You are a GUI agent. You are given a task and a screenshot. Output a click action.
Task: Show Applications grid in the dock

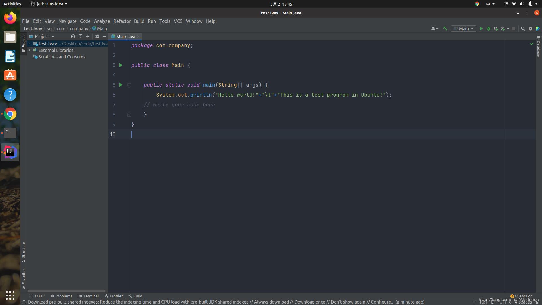point(10,295)
